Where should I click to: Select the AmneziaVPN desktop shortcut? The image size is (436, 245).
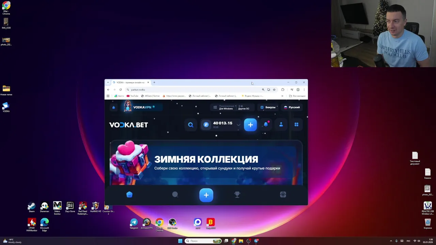[146, 224]
